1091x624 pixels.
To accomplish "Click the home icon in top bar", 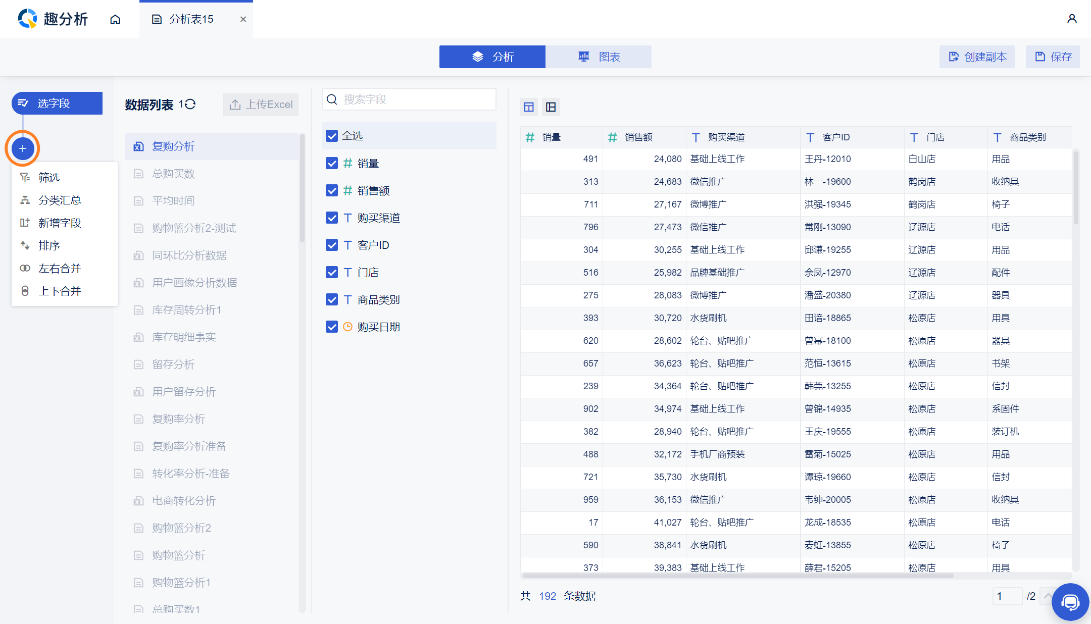I will tap(115, 19).
